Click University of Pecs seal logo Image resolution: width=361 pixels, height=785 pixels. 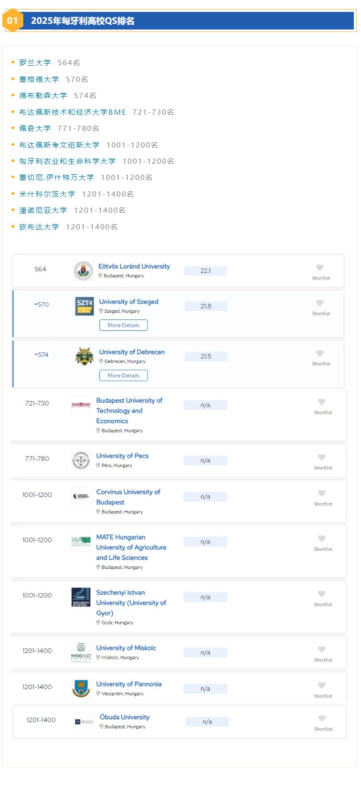81,460
